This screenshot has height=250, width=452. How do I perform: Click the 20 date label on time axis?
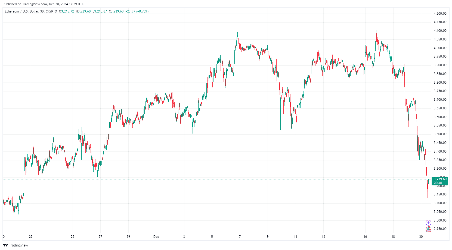click(421, 237)
